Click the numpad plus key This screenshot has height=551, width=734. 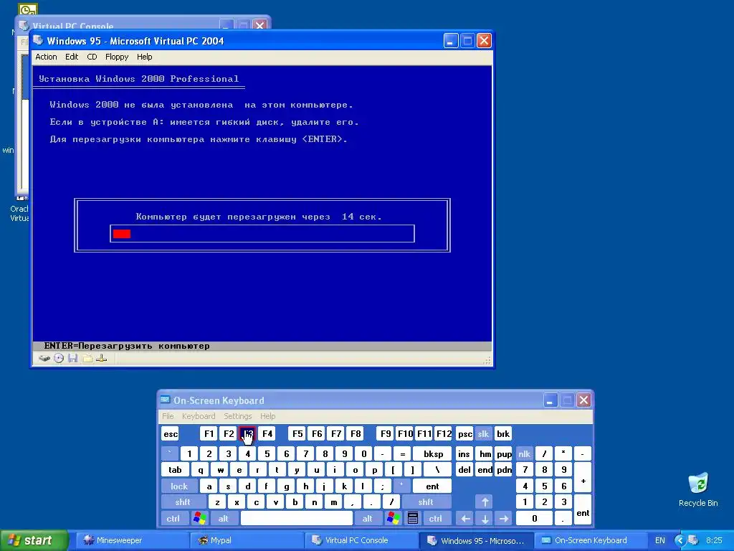[x=583, y=477]
